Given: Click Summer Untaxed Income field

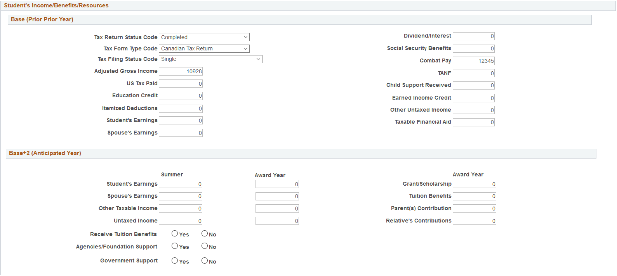Looking at the screenshot, I should [x=181, y=221].
